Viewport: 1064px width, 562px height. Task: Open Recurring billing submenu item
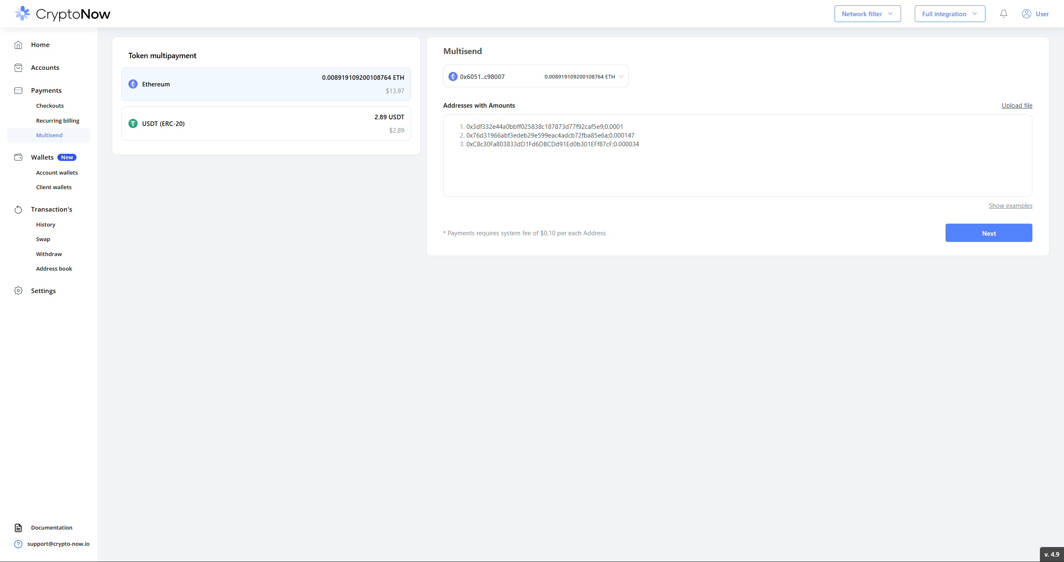coord(58,121)
